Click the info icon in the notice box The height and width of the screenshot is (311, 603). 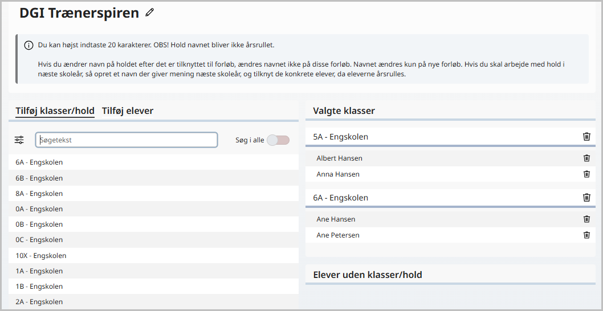point(29,46)
